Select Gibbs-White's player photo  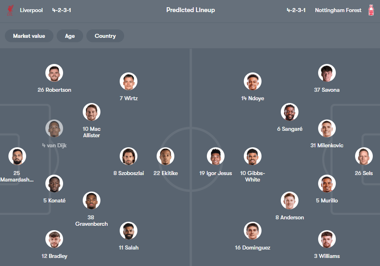(252, 156)
